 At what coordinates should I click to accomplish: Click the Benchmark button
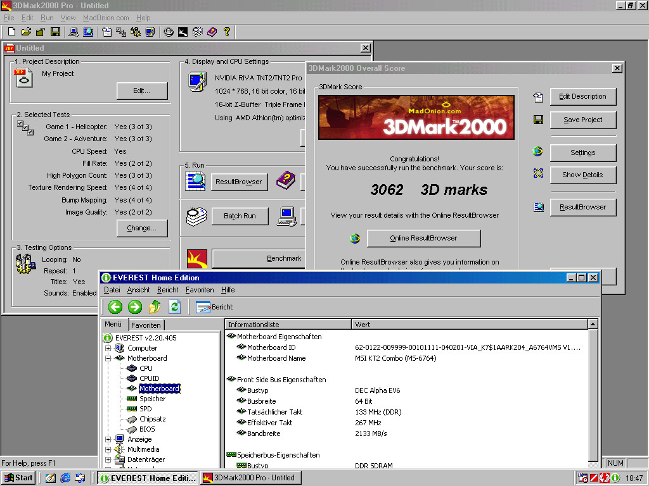(x=259, y=259)
